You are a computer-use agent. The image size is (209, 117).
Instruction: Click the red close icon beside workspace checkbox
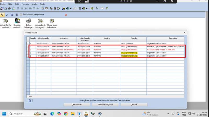click(x=66, y=14)
